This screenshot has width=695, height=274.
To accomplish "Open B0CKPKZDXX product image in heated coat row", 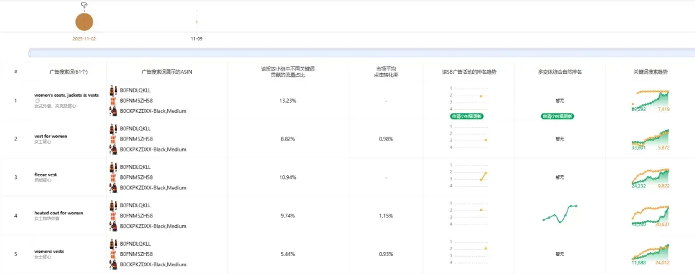I will (113, 227).
